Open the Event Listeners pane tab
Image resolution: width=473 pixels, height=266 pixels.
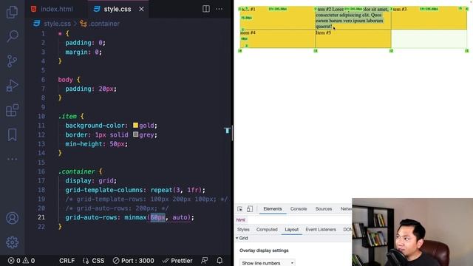click(320, 230)
